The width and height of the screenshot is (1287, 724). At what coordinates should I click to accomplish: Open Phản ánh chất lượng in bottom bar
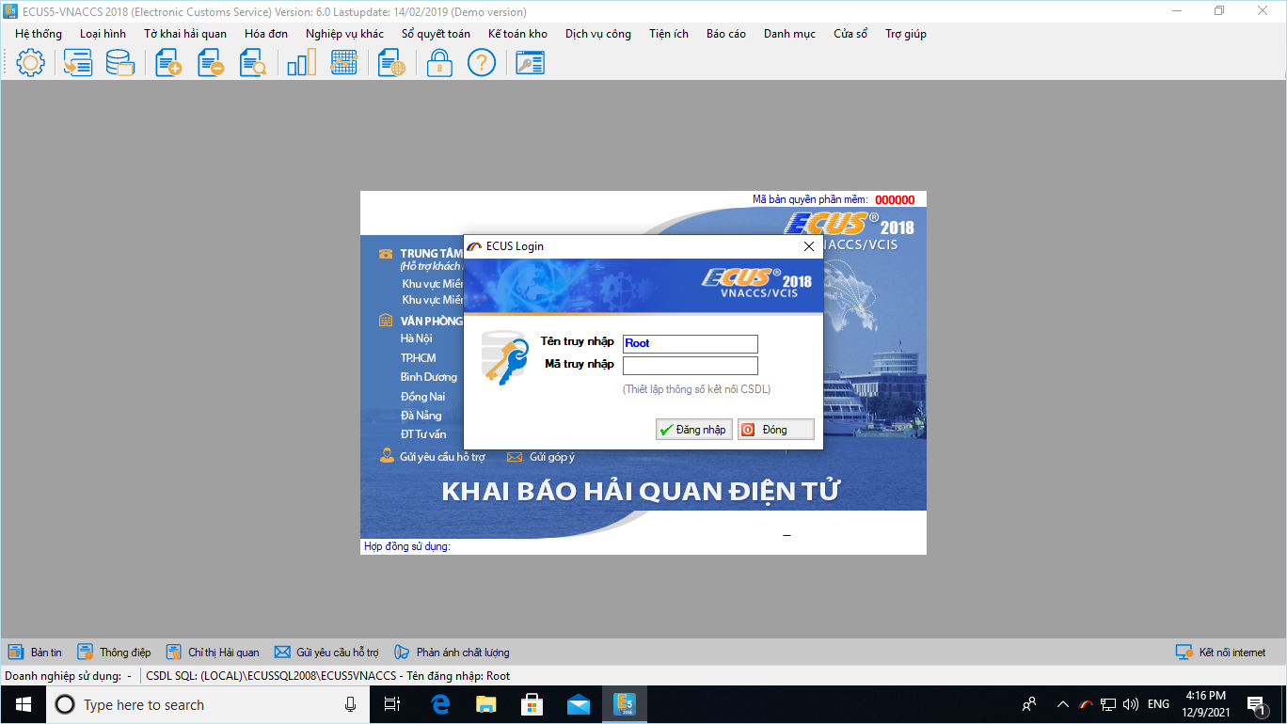(x=452, y=653)
